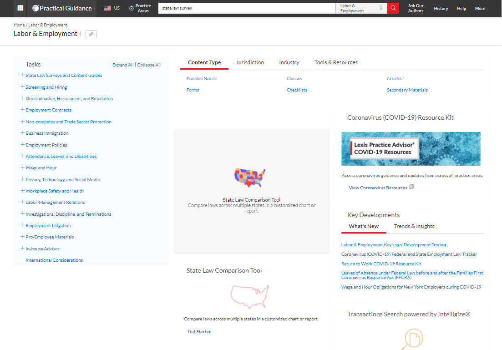This screenshot has width=502, height=350.
Task: Open Labor & Employment Key Legal Development Tracker
Action: click(x=394, y=245)
